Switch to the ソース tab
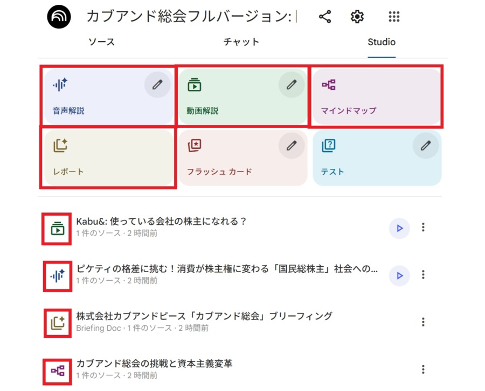This screenshot has height=391, width=485. click(101, 42)
